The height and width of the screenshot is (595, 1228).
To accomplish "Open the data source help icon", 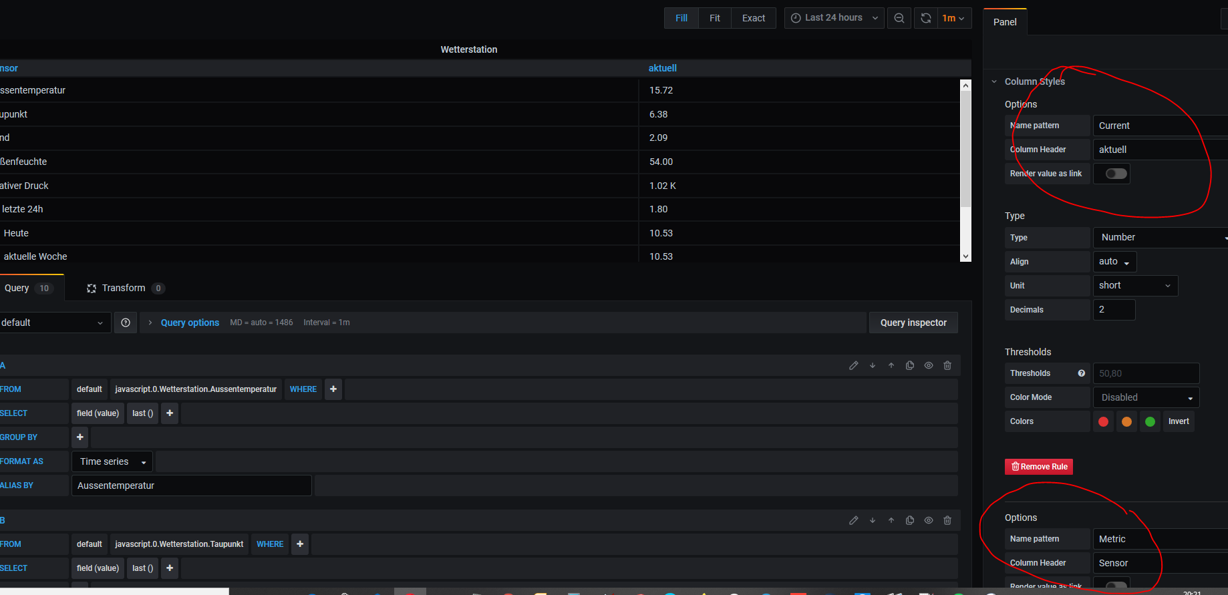I will click(126, 323).
